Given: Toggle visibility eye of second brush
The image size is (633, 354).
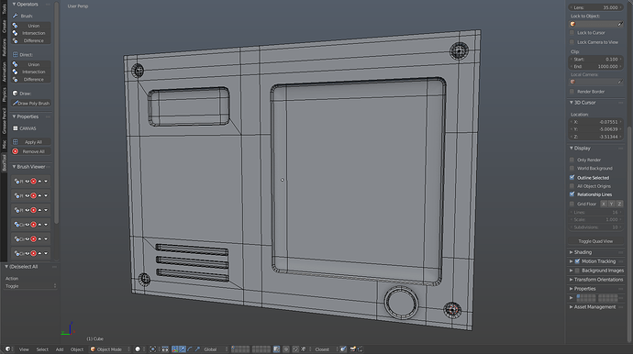Looking at the screenshot, I should (28, 195).
